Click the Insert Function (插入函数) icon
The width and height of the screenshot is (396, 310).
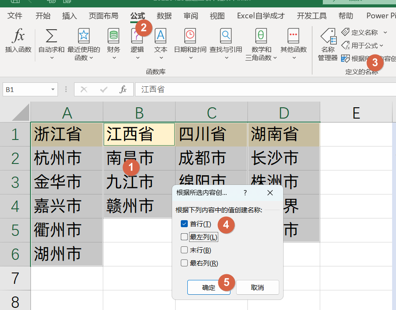pos(18,36)
